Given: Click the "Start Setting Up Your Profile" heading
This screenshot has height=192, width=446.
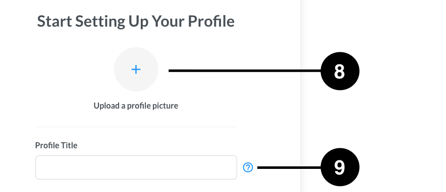Looking at the screenshot, I should (x=136, y=22).
